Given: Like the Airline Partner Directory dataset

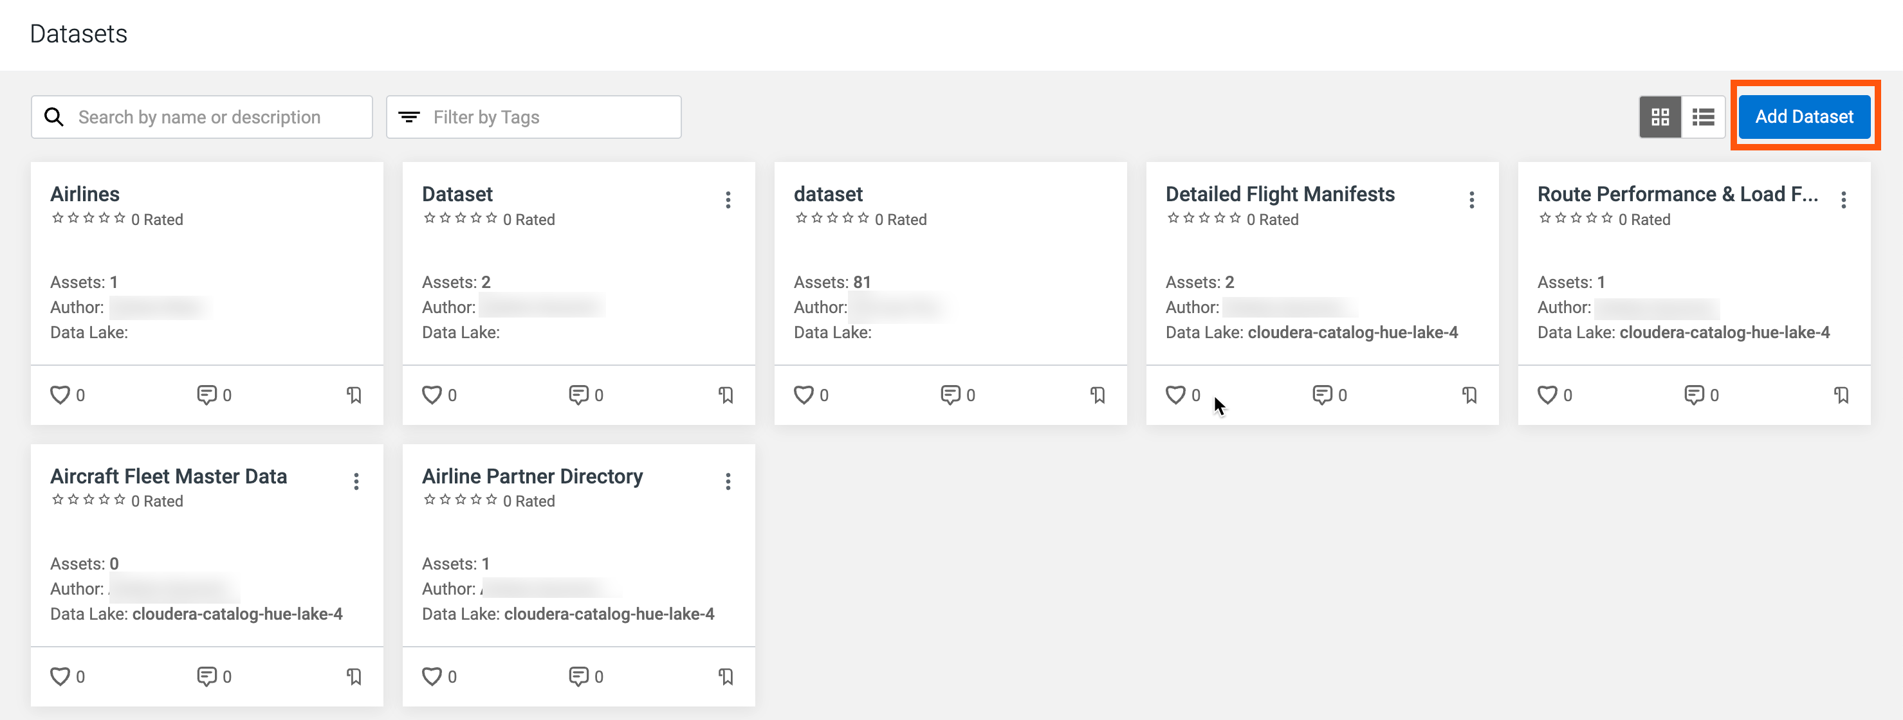Looking at the screenshot, I should click(432, 676).
